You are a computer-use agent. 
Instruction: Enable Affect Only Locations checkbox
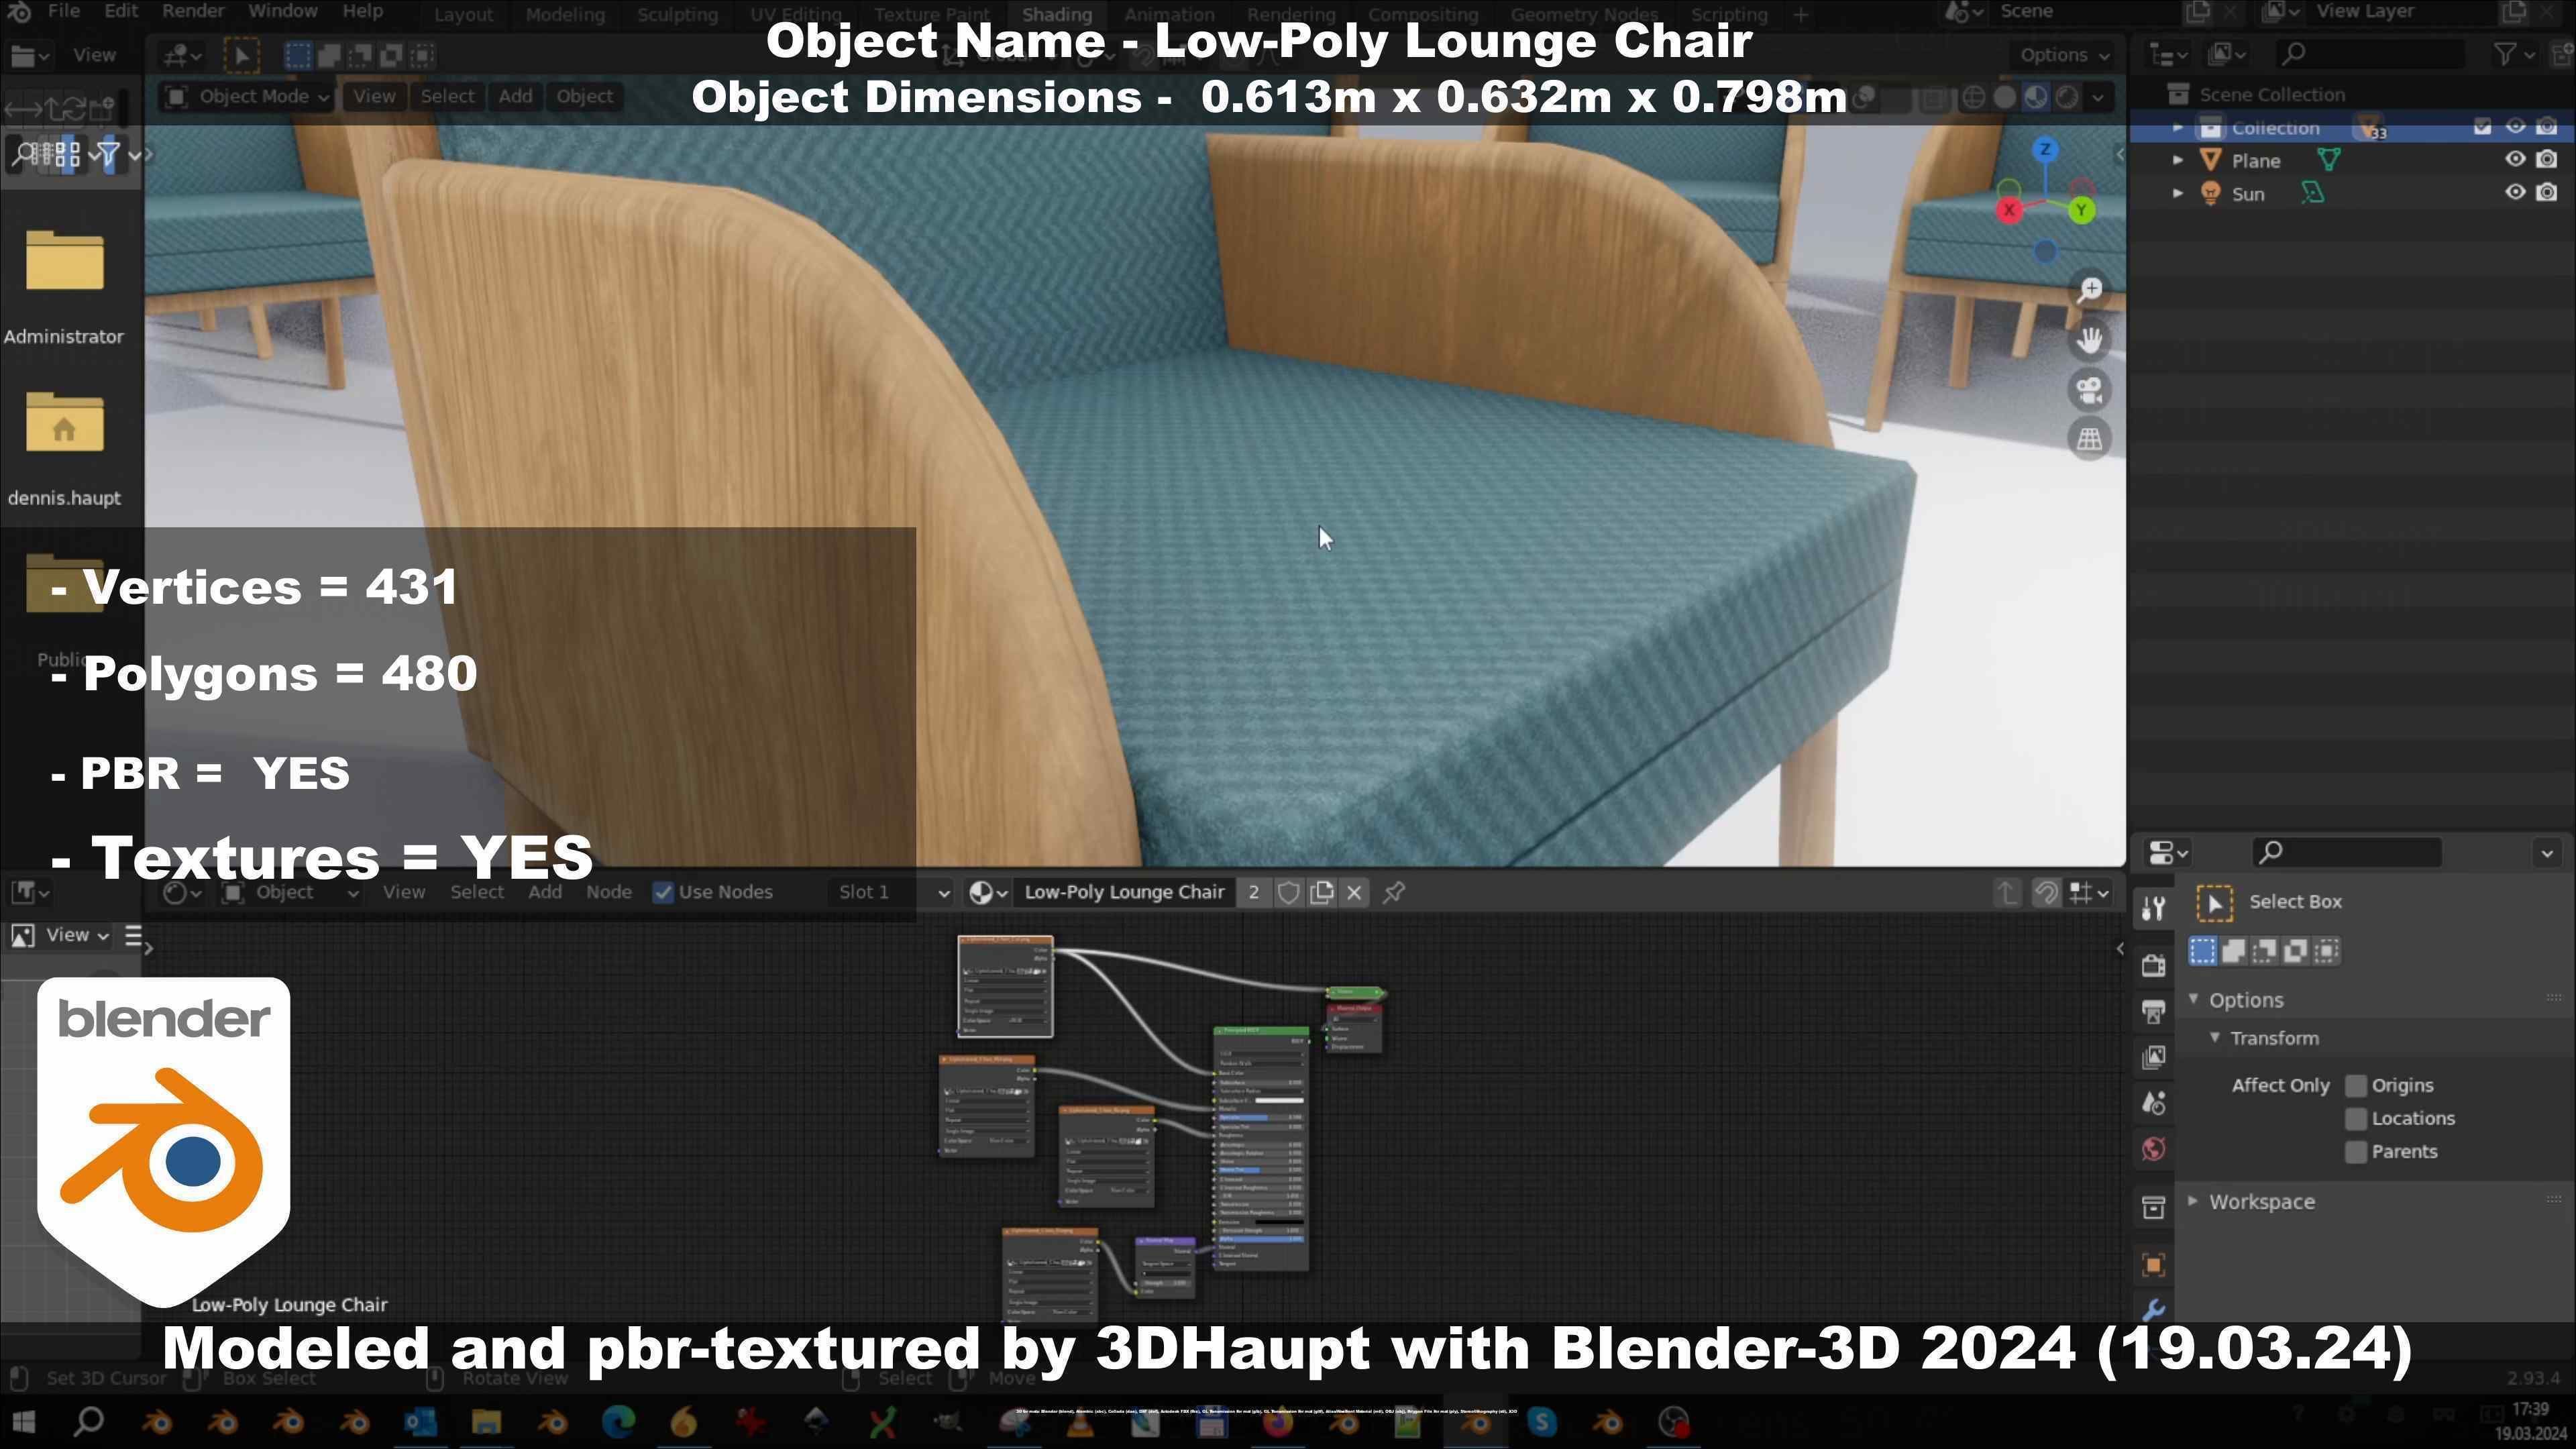[x=2356, y=1118]
